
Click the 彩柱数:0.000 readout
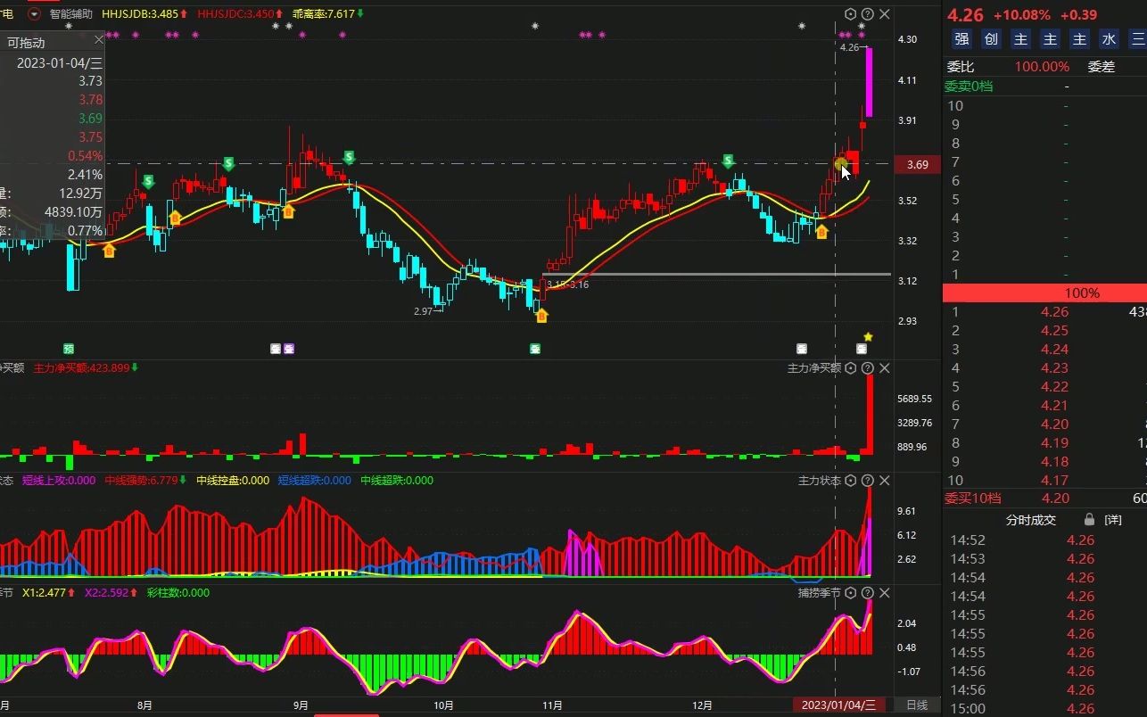pyautogui.click(x=178, y=593)
